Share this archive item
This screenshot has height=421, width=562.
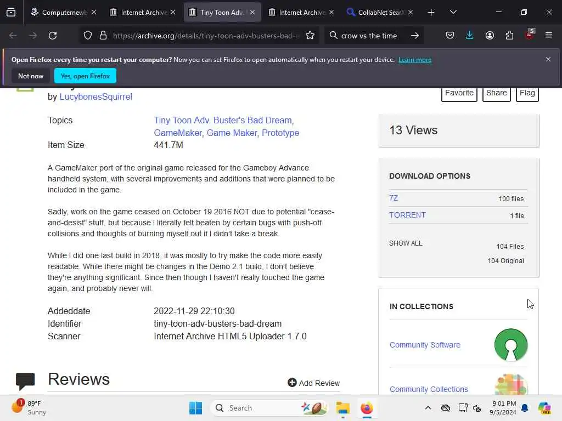tap(496, 94)
